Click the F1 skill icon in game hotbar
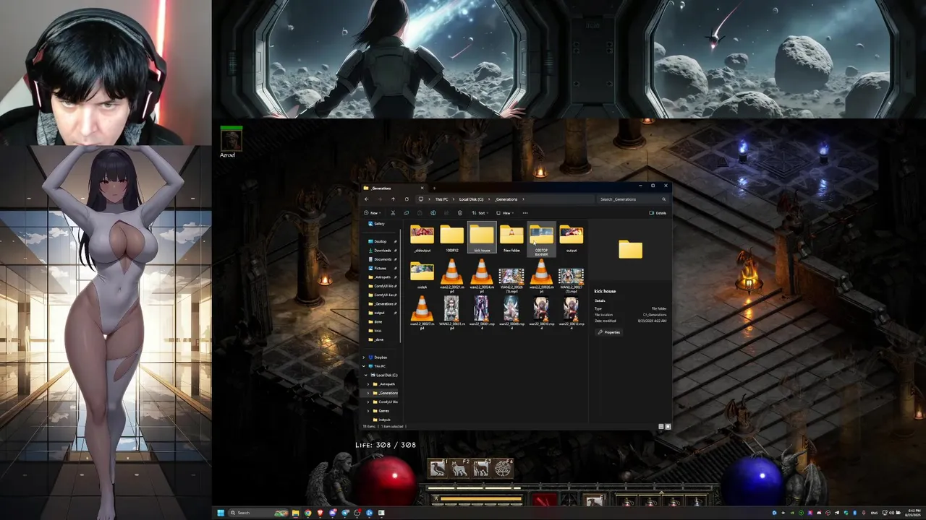This screenshot has width=926, height=520. (x=438, y=469)
